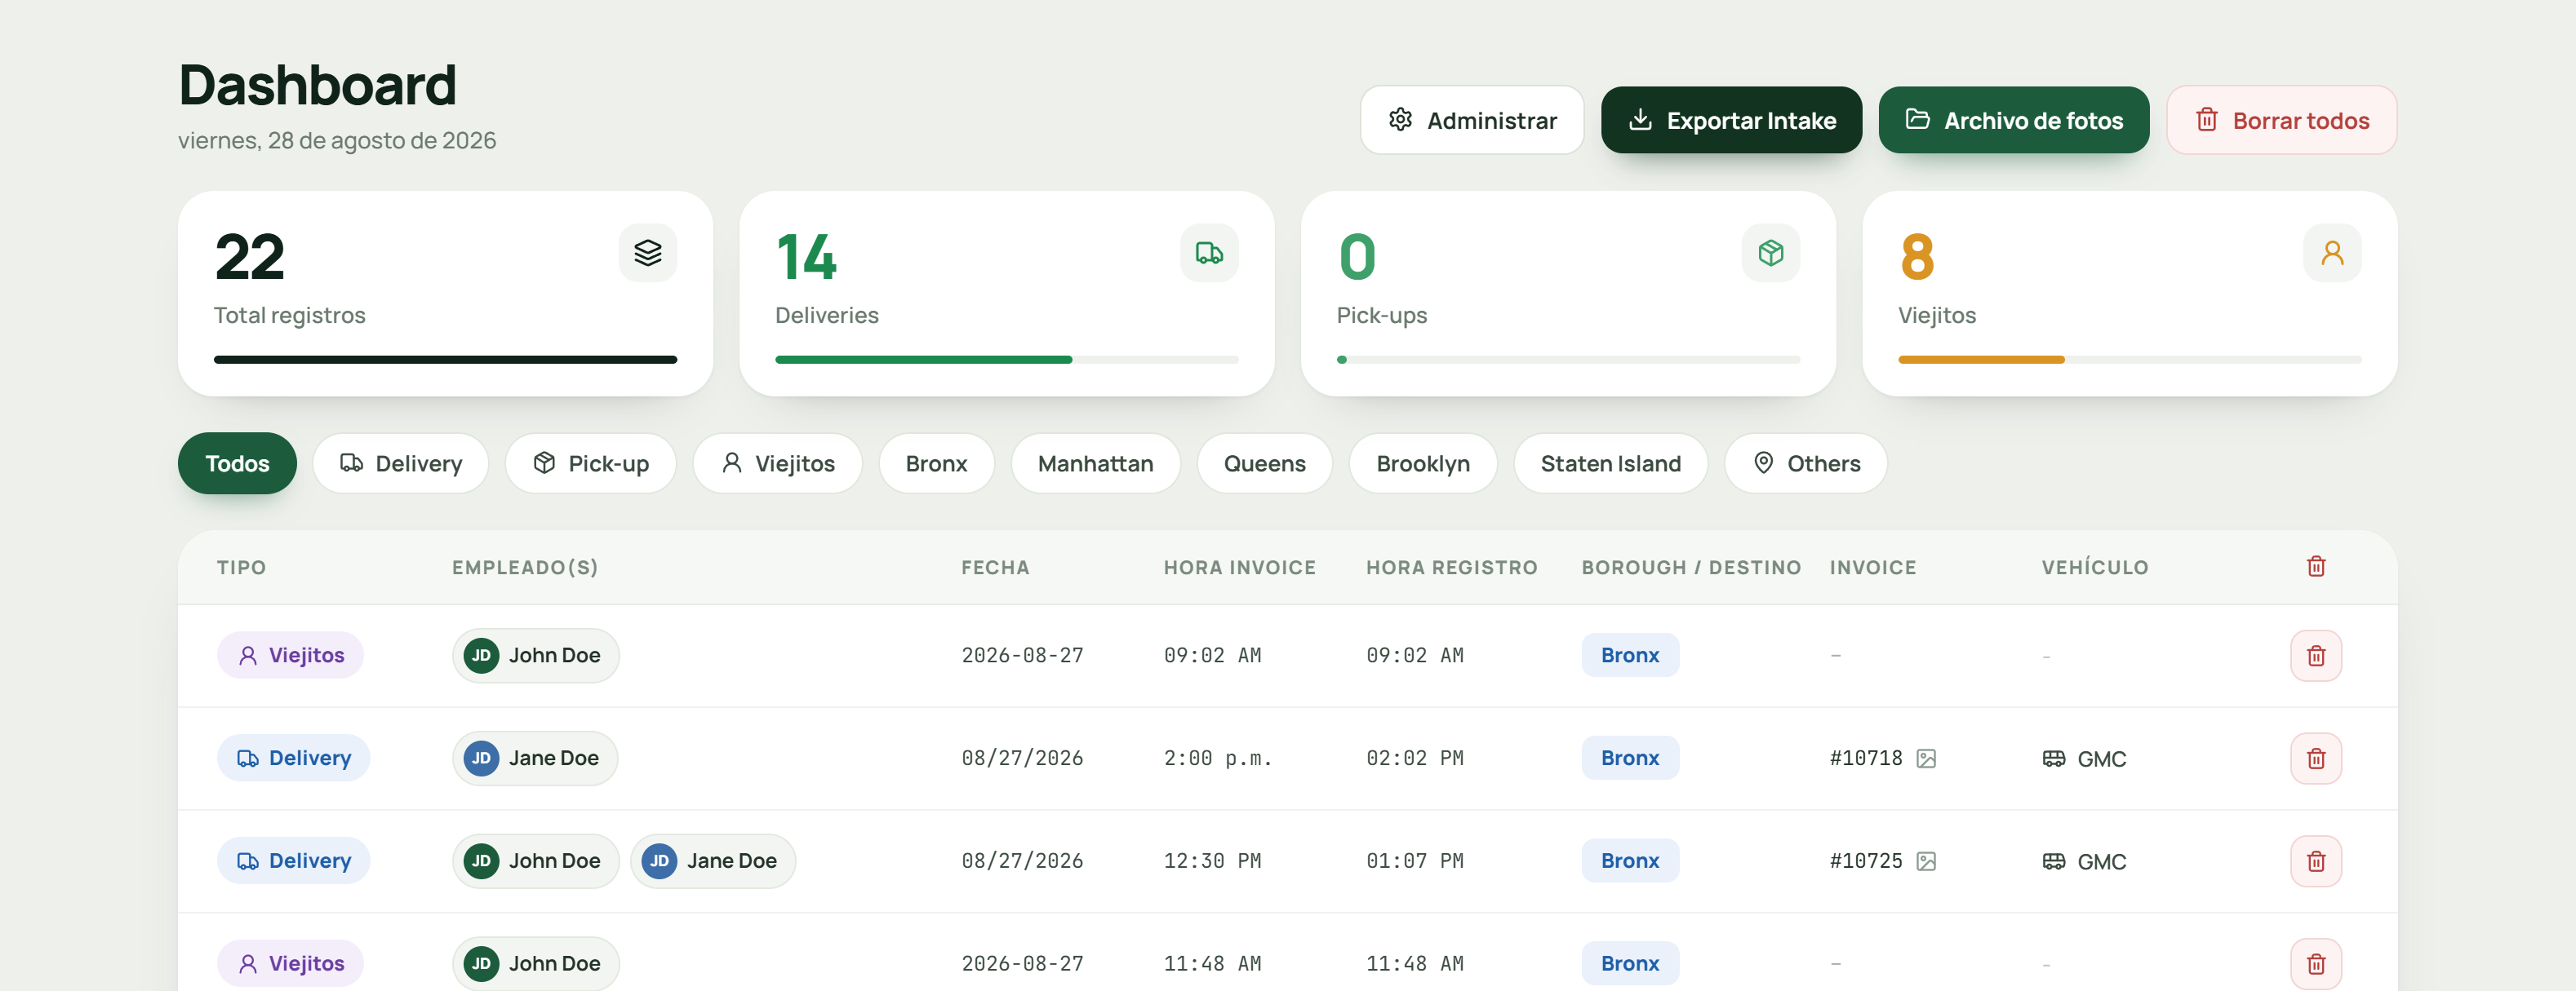Click Jane Doe chip in #10725 row
Image resolution: width=2576 pixels, height=991 pixels.
pyautogui.click(x=712, y=861)
